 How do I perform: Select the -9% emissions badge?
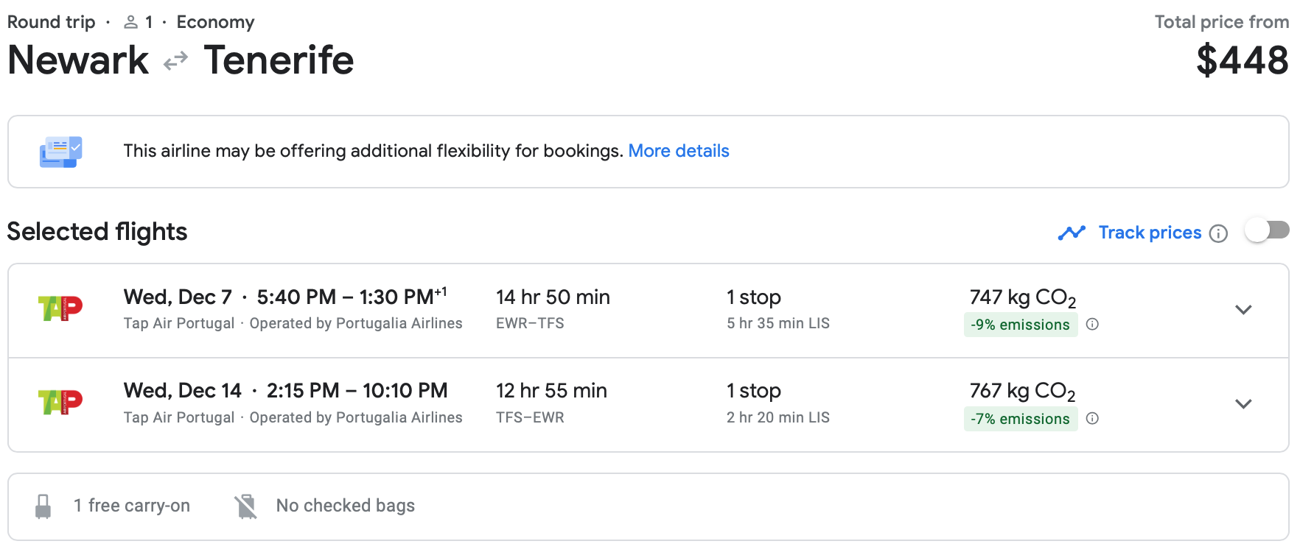[x=1020, y=325]
